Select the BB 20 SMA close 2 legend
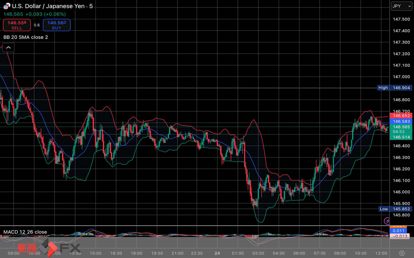Image resolution: width=414 pixels, height=258 pixels. (x=26, y=37)
